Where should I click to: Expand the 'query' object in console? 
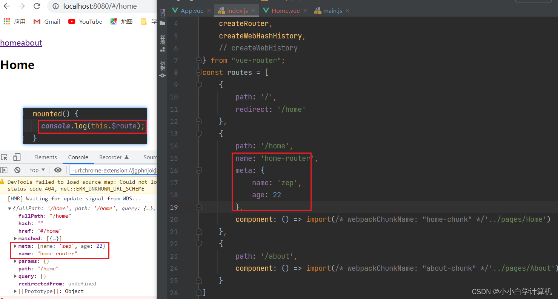[15, 276]
